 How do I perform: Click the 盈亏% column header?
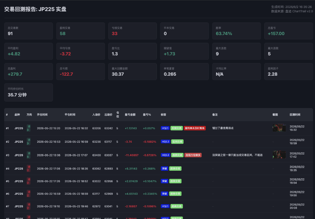tap(147, 115)
